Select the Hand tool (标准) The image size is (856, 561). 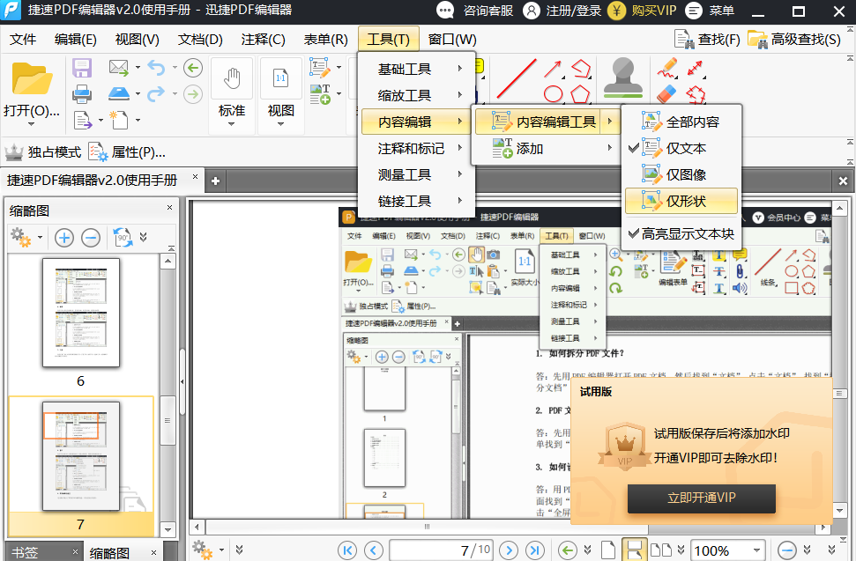(x=232, y=79)
